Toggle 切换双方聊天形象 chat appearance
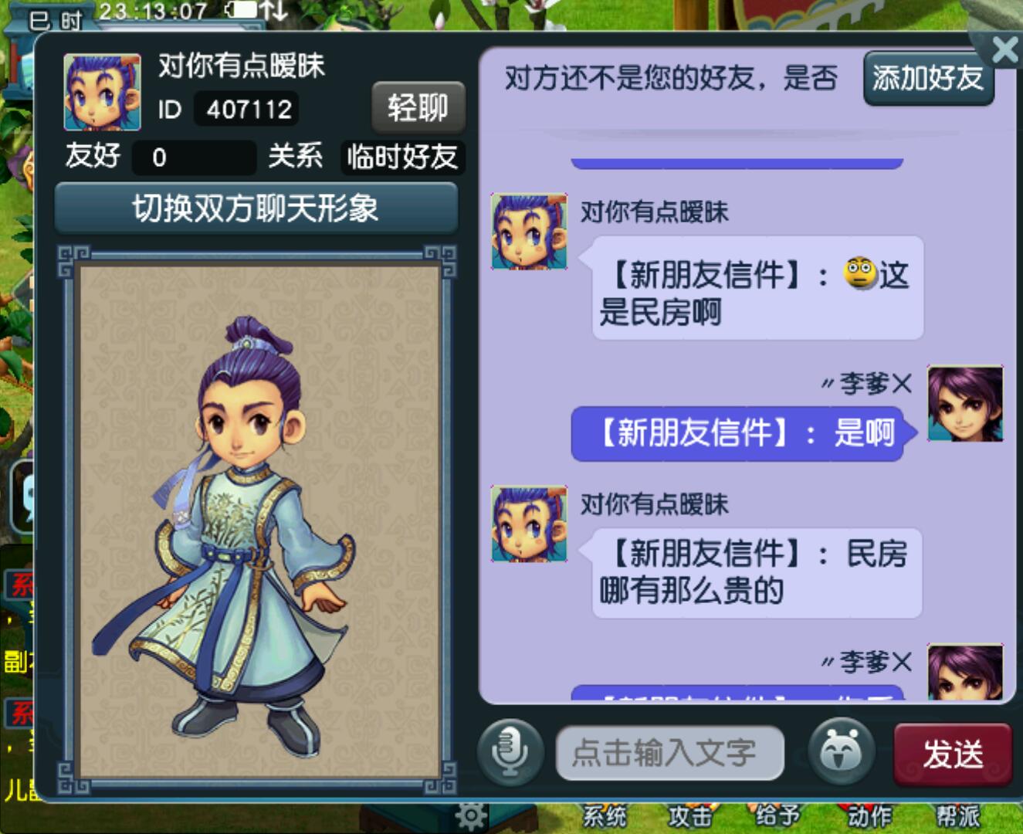 click(x=256, y=208)
